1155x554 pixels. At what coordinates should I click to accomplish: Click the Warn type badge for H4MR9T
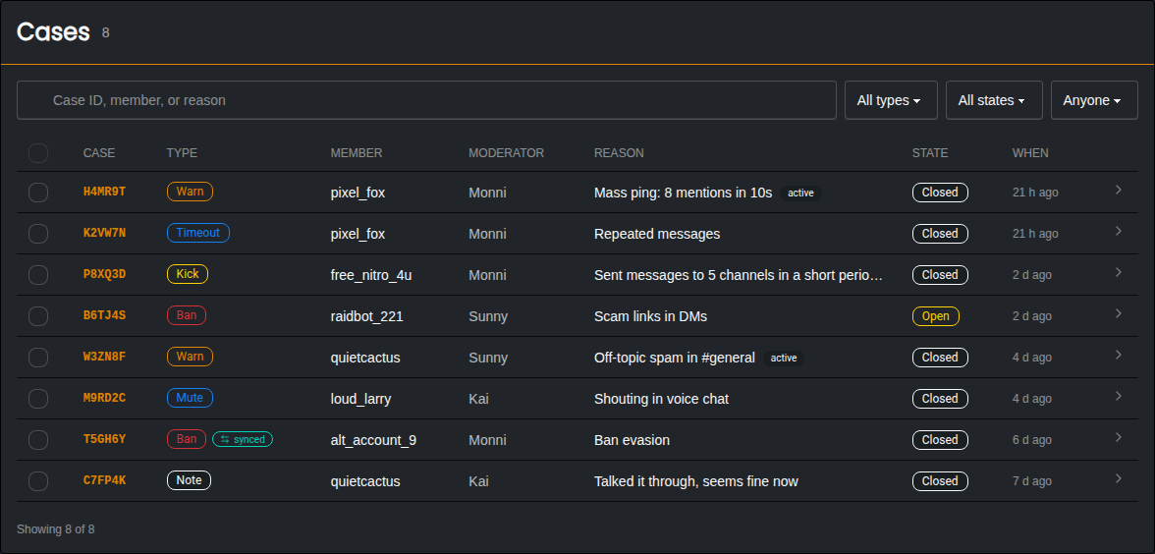click(191, 192)
